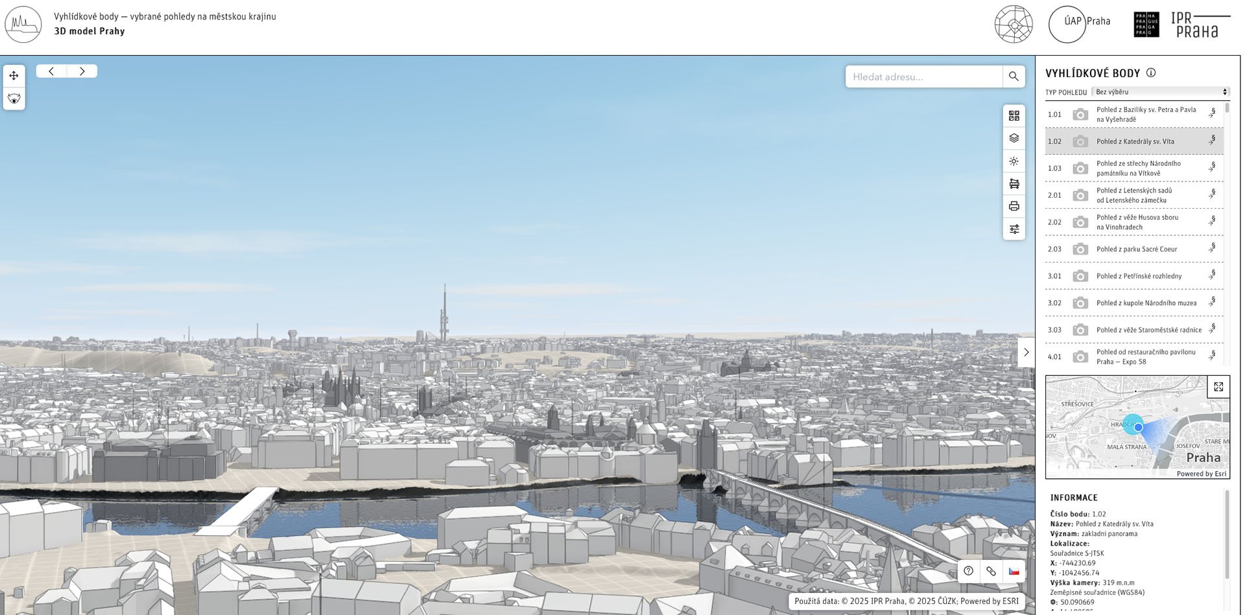Click the help question mark icon
This screenshot has height=615, width=1245.
[x=968, y=571]
